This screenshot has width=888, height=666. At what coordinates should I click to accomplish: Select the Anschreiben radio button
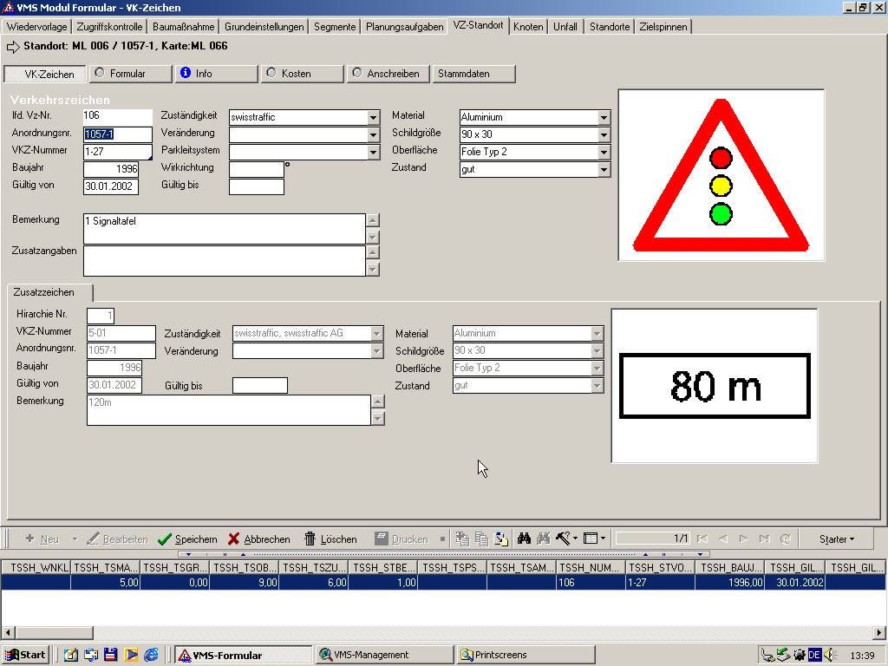pos(356,74)
